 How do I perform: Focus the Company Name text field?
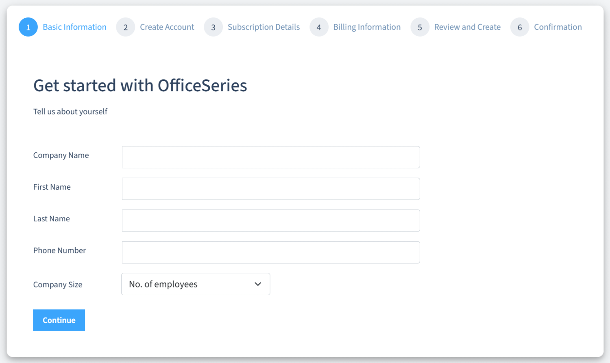[271, 157]
